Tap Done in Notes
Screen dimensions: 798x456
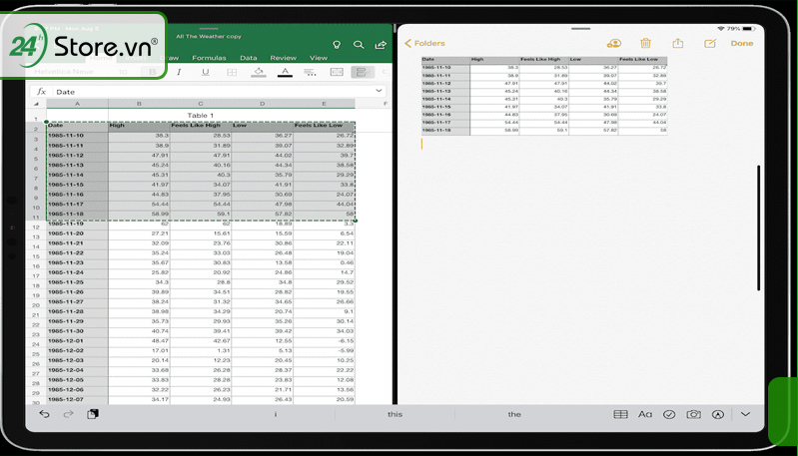[742, 43]
